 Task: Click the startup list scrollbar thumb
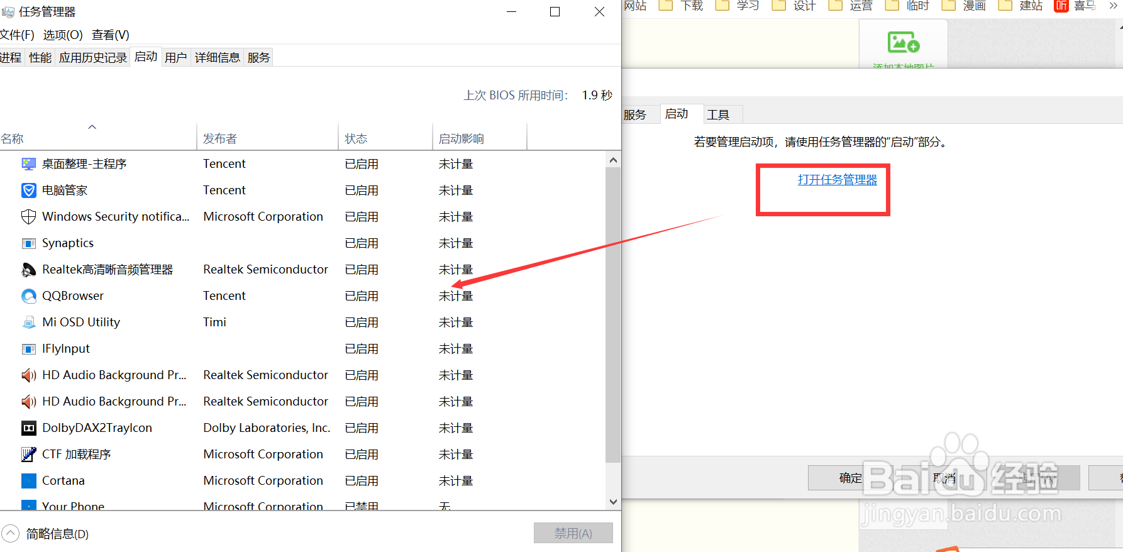click(613, 315)
